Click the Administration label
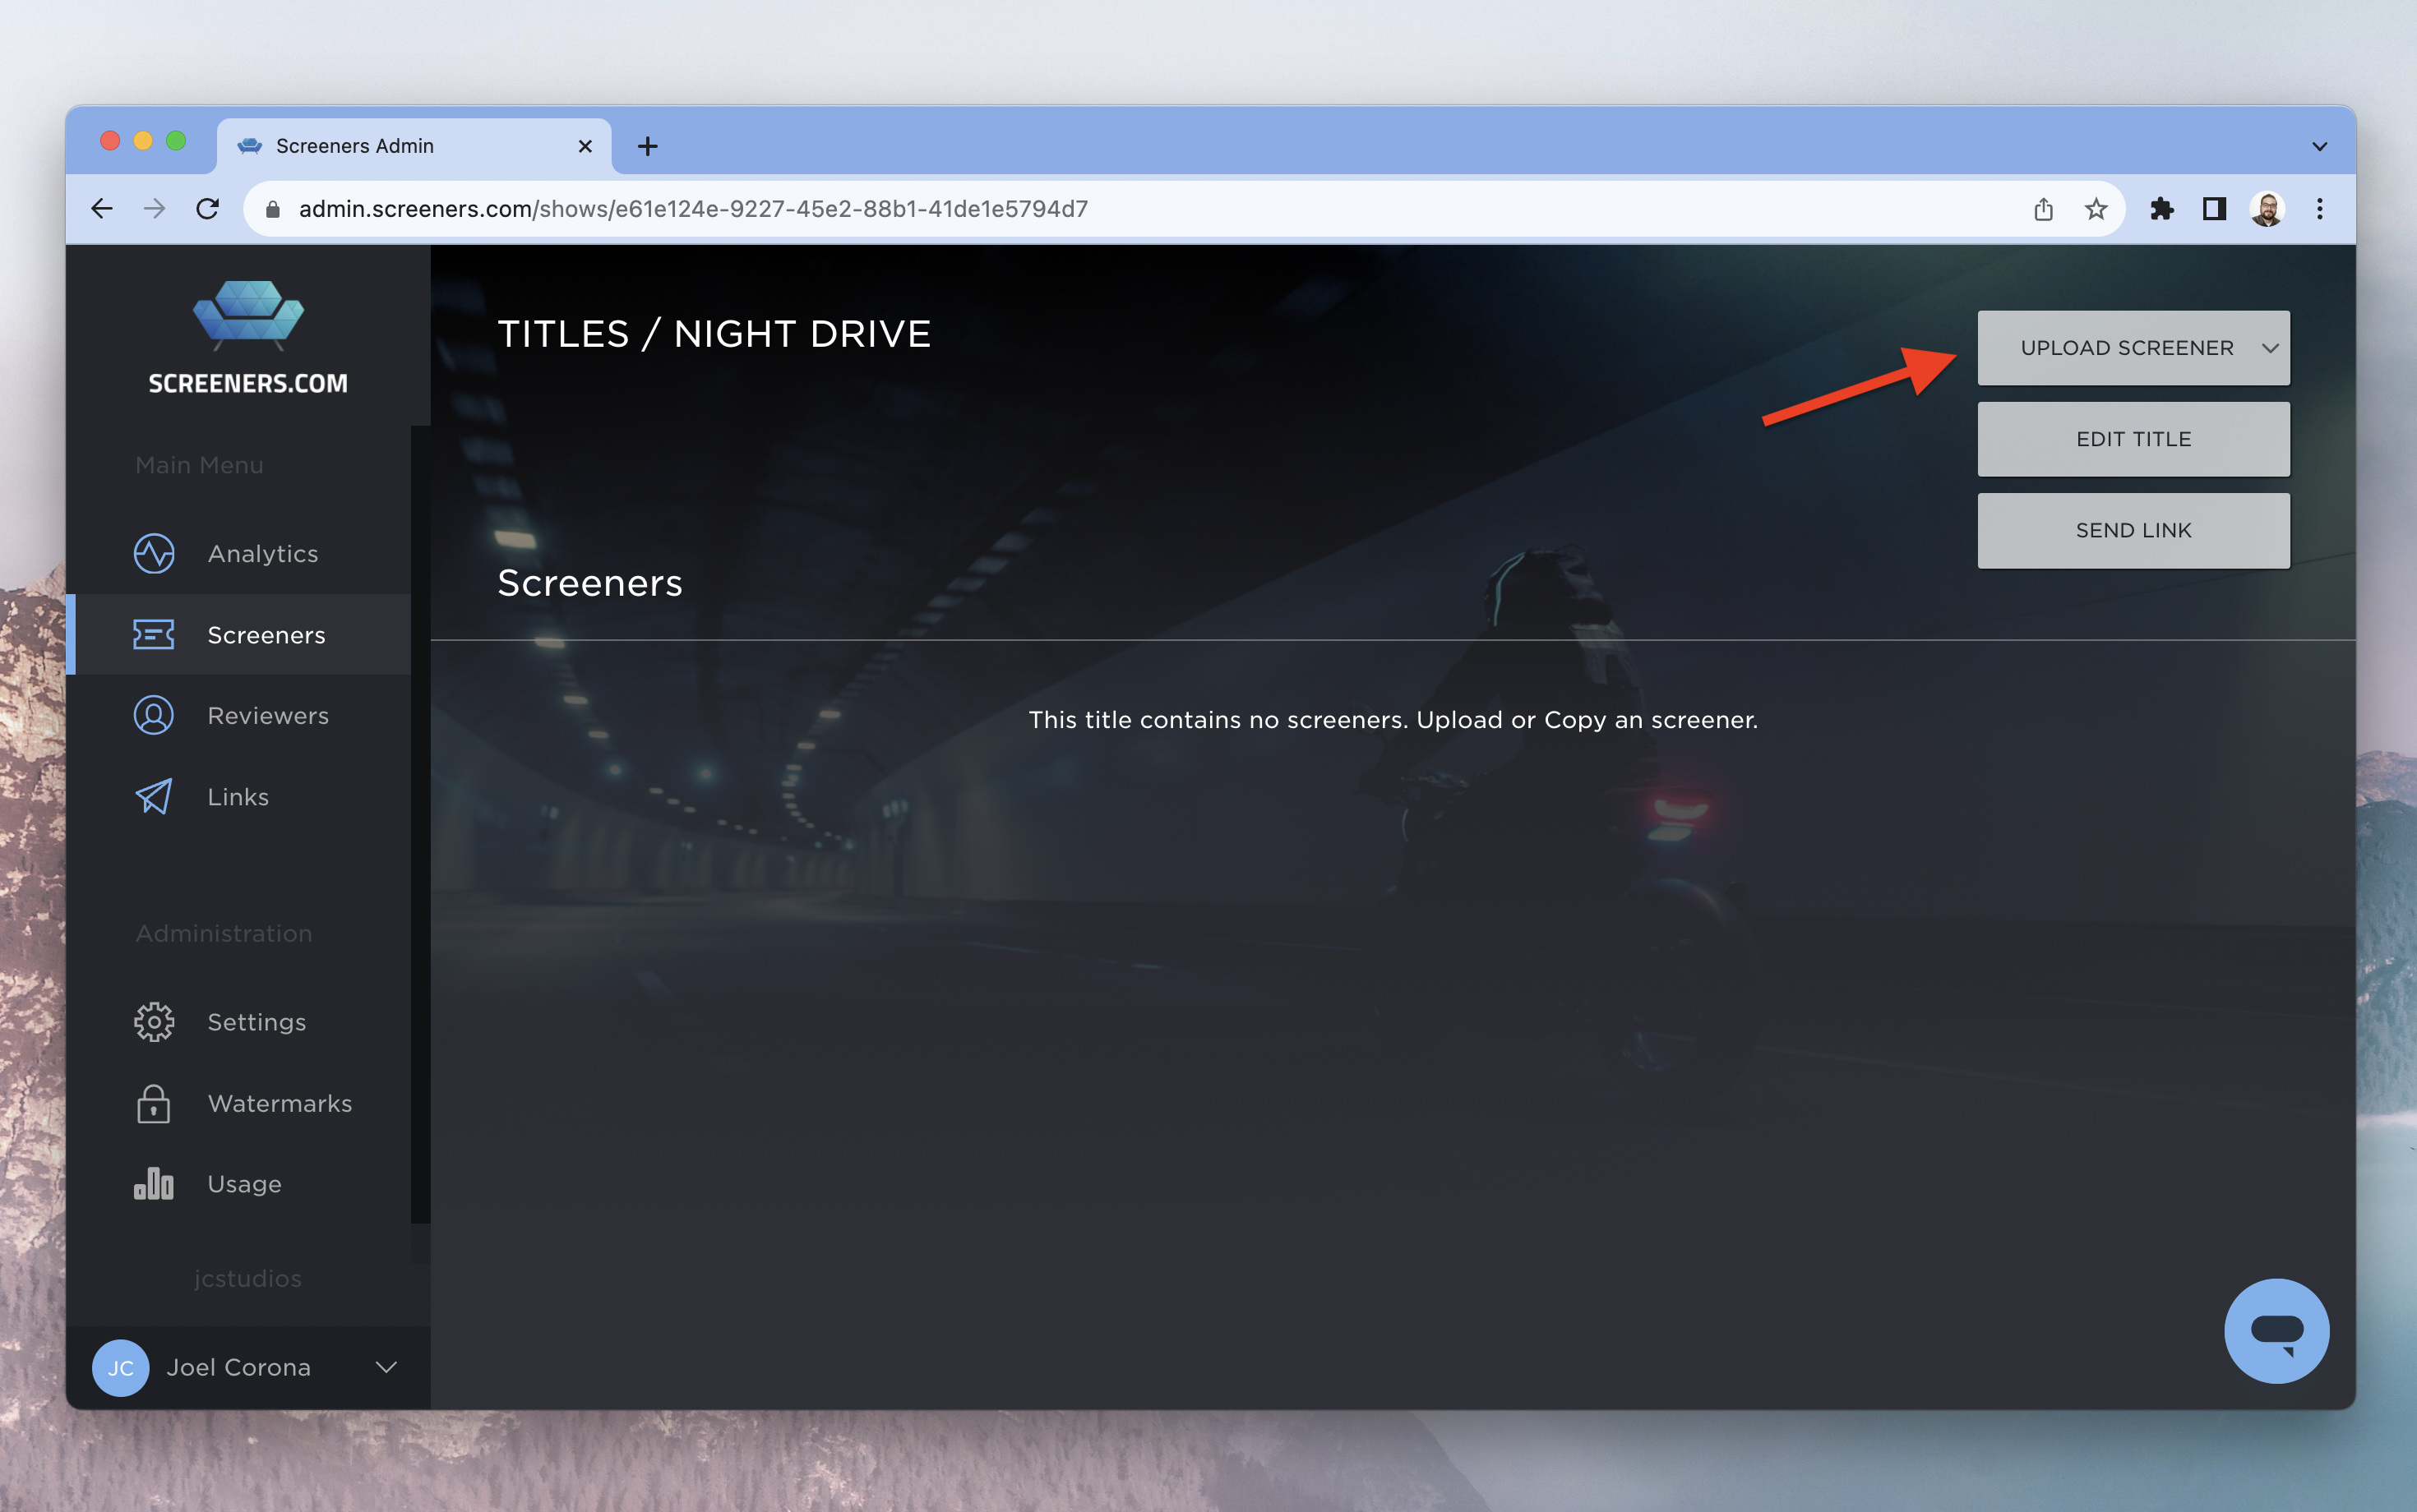The height and width of the screenshot is (1512, 2417). pos(223,933)
